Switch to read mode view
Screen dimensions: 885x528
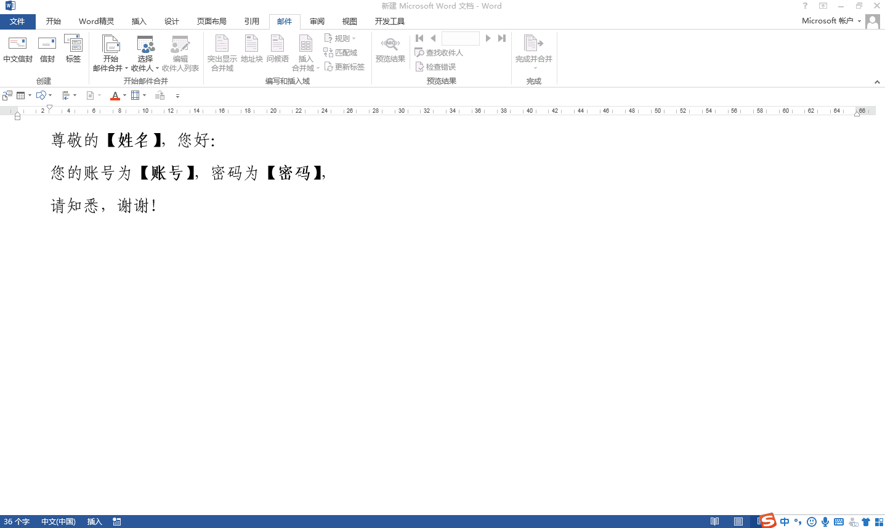click(714, 522)
